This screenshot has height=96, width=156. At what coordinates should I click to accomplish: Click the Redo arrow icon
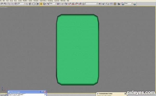5,4
